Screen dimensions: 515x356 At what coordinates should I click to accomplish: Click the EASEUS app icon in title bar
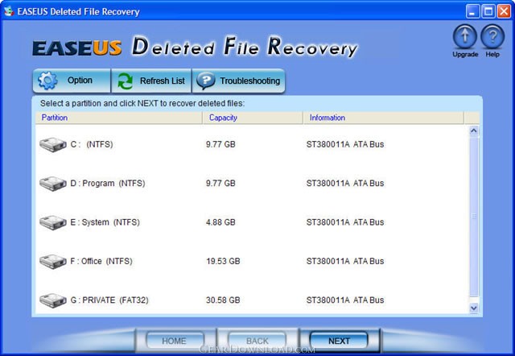(9, 11)
